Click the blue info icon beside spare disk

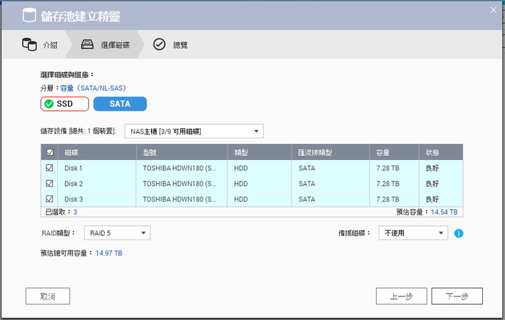pyautogui.click(x=459, y=233)
